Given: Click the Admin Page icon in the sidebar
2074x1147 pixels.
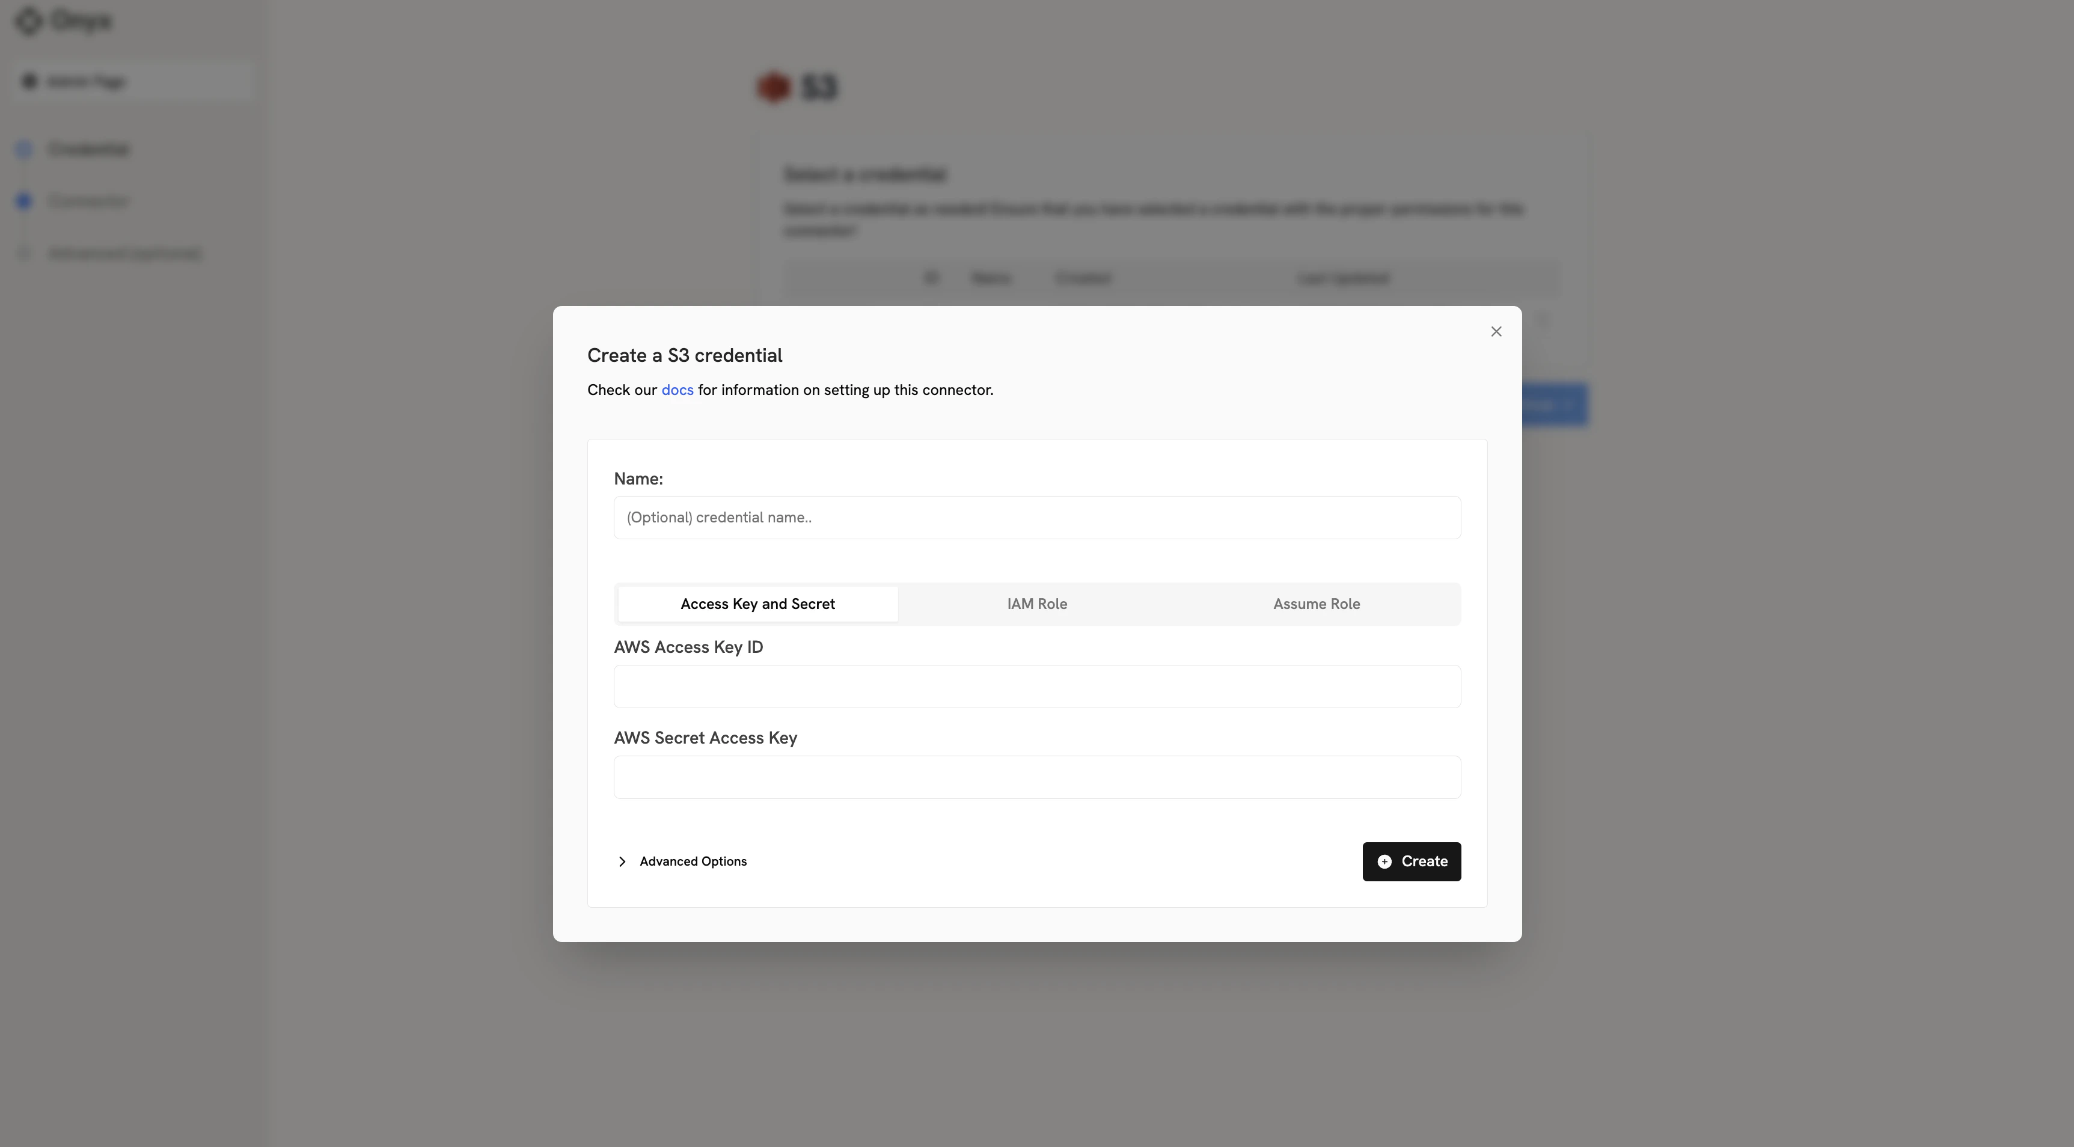Looking at the screenshot, I should 29,81.
